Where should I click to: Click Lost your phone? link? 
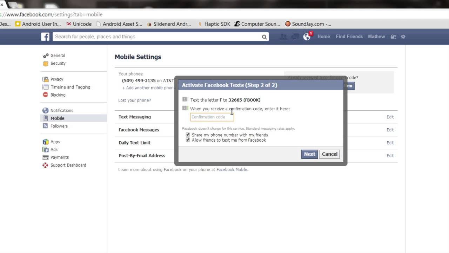pyautogui.click(x=135, y=100)
